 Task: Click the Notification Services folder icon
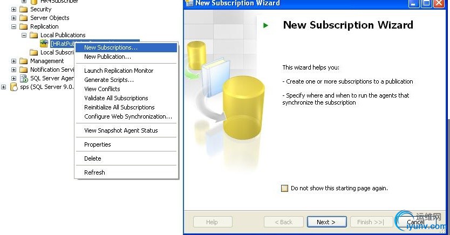pyautogui.click(x=24, y=70)
